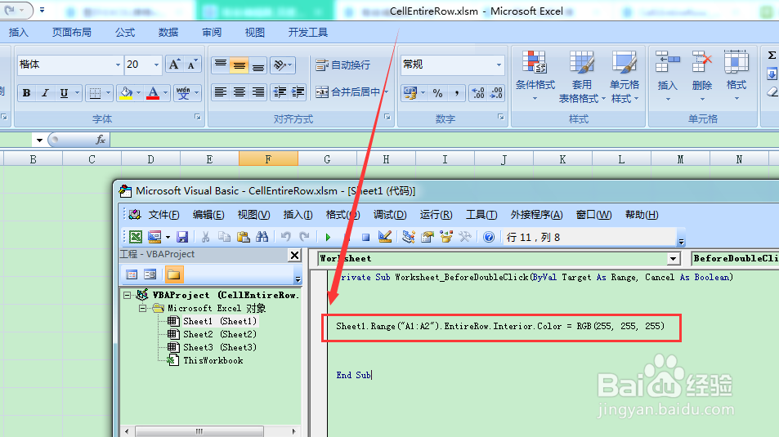Open 合并后居中 dropdown arrow
Viewport: 779px width, 437px height.
[386, 92]
